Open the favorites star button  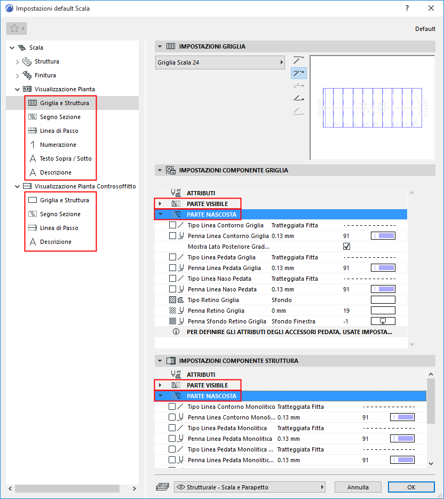tap(16, 29)
